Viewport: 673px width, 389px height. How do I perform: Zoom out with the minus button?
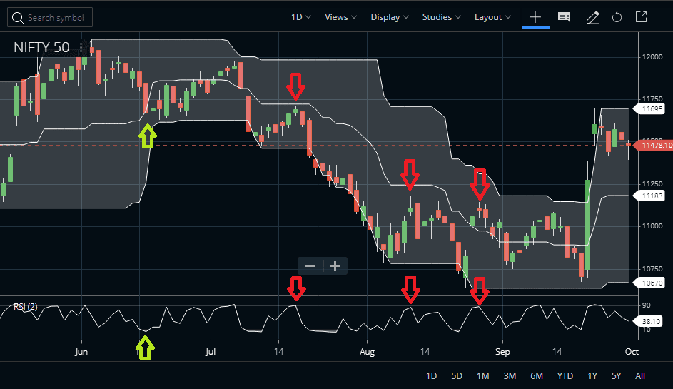coord(310,266)
